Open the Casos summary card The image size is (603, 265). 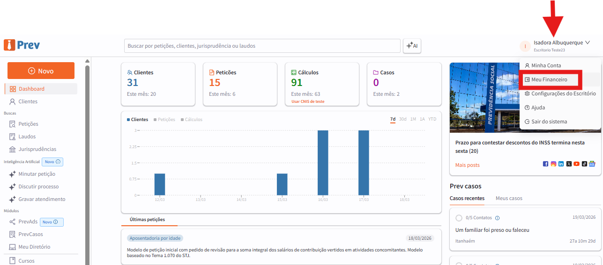point(404,85)
